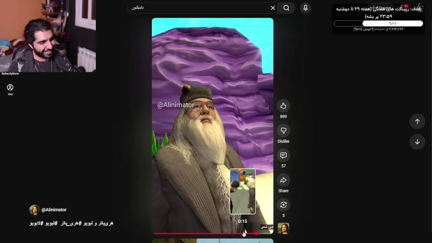432x243 pixels.
Task: Click the 0:15 timestamp label
Action: point(243,221)
